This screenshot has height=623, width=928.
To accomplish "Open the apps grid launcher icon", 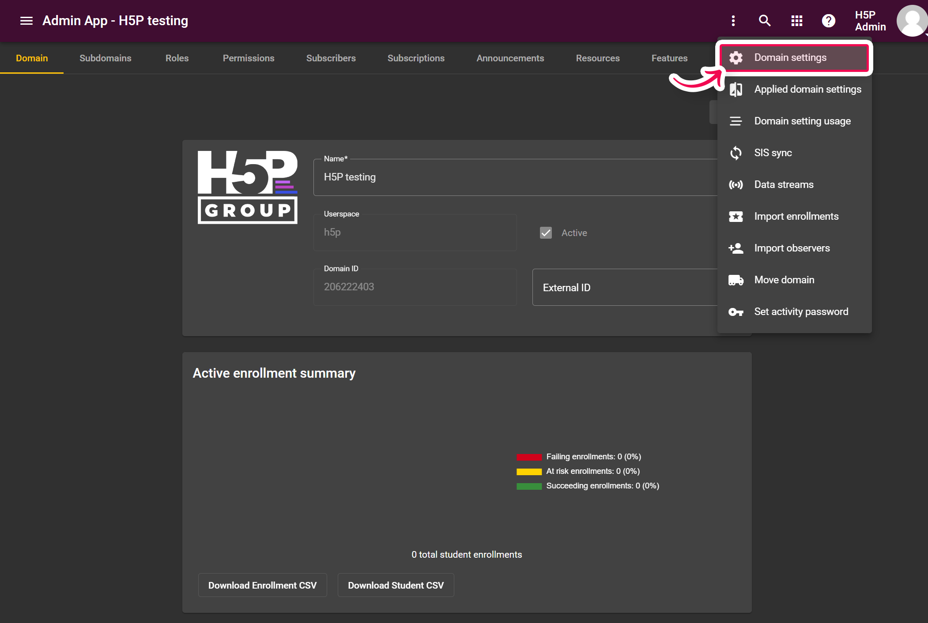I will (796, 21).
